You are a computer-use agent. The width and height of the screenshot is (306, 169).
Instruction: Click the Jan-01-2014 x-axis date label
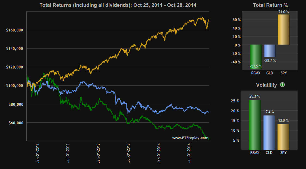(x=158, y=153)
